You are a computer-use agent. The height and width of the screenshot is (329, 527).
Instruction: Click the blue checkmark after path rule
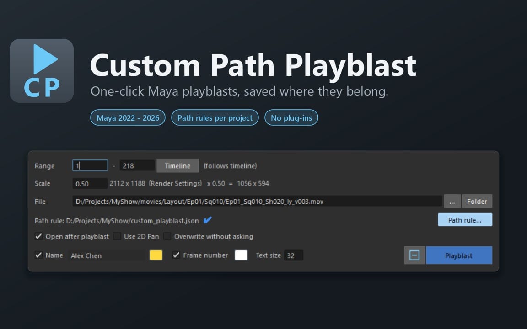coord(208,220)
